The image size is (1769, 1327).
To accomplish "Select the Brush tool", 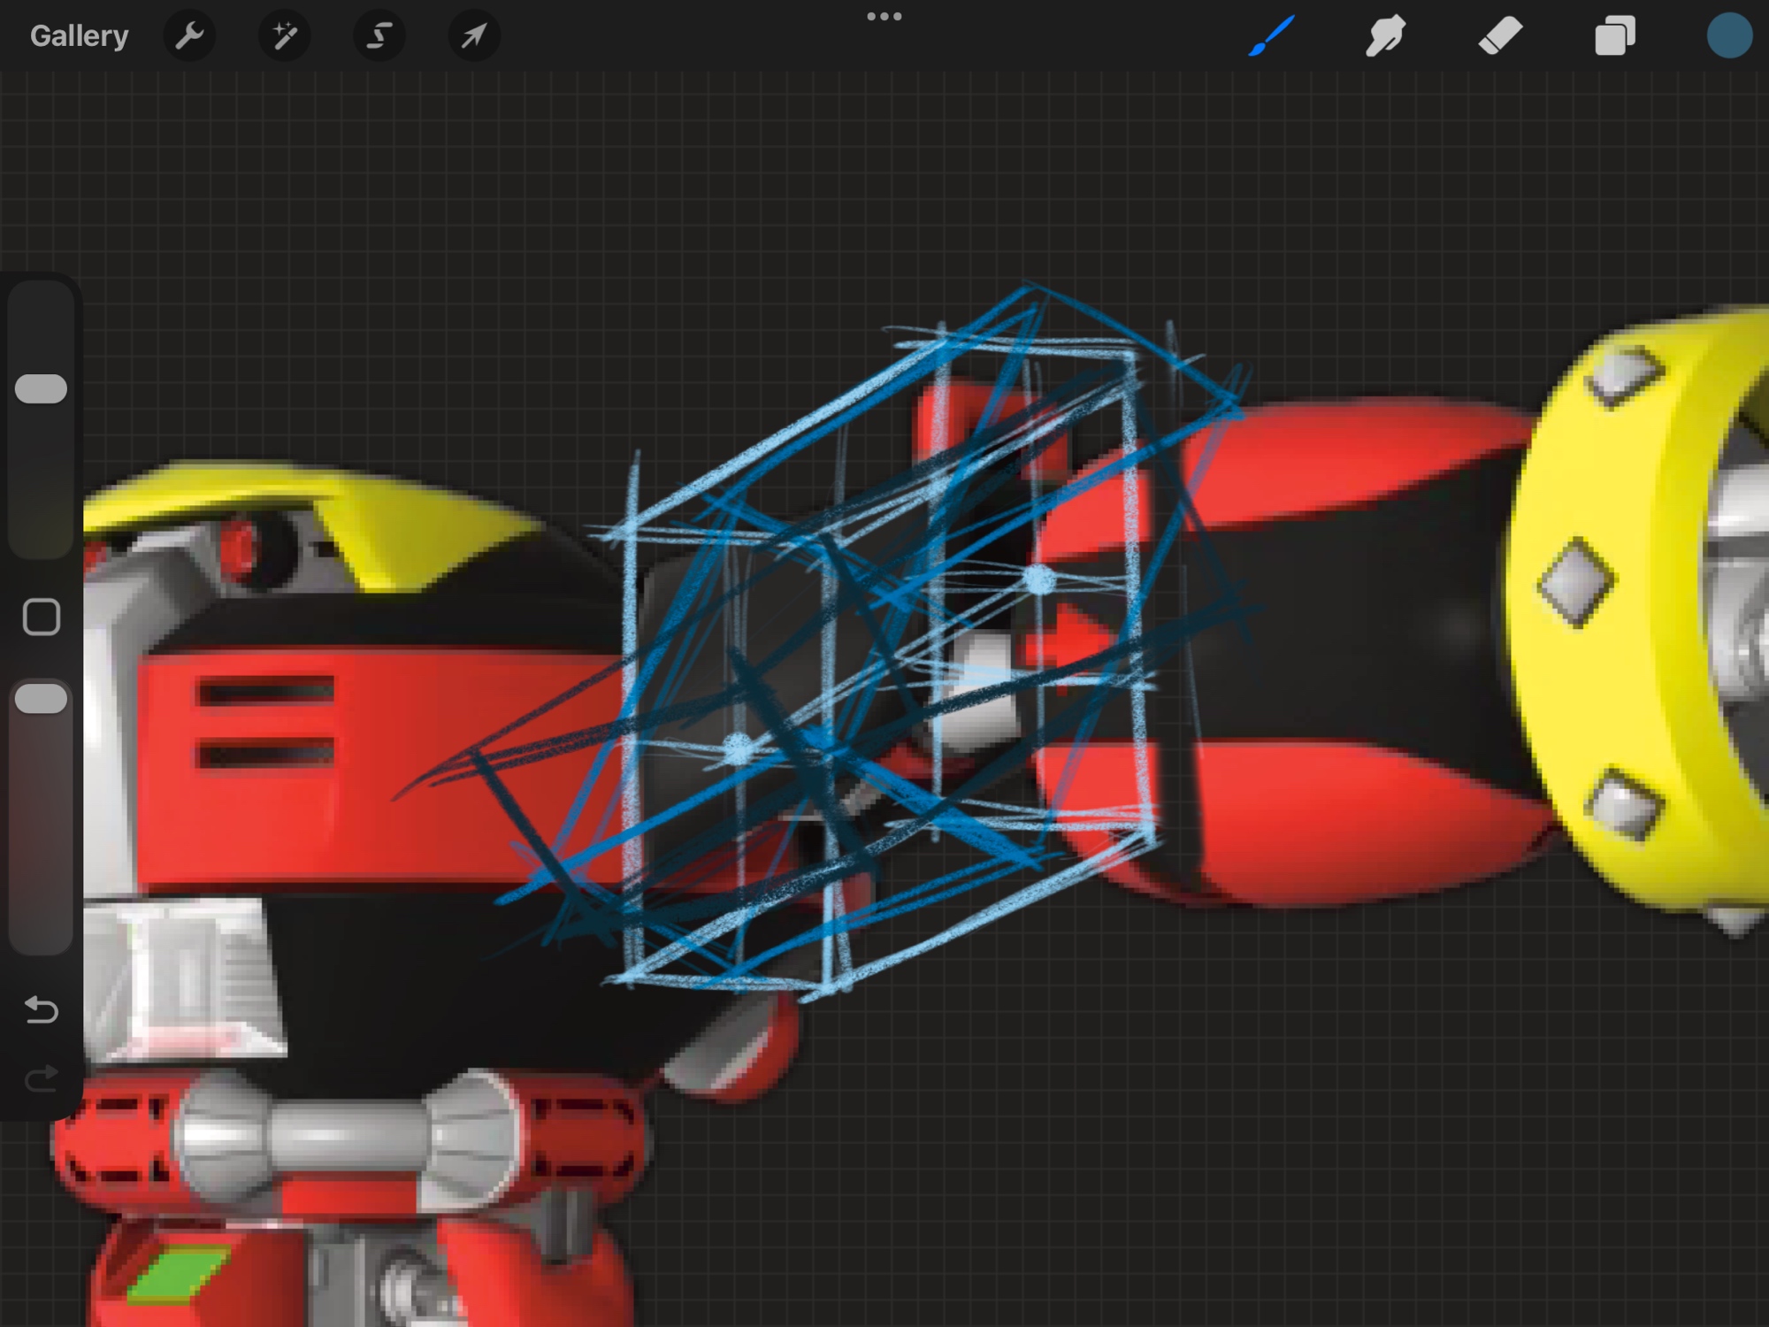I will click(1271, 36).
